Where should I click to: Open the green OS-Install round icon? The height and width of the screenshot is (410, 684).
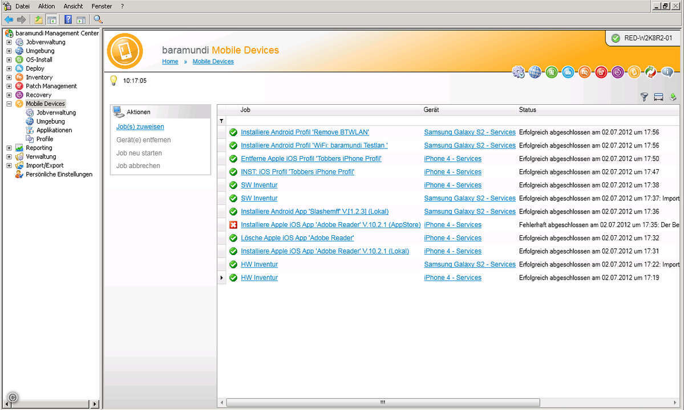click(552, 72)
